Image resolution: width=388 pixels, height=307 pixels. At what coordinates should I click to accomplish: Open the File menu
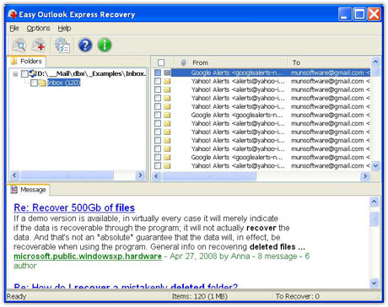(14, 29)
